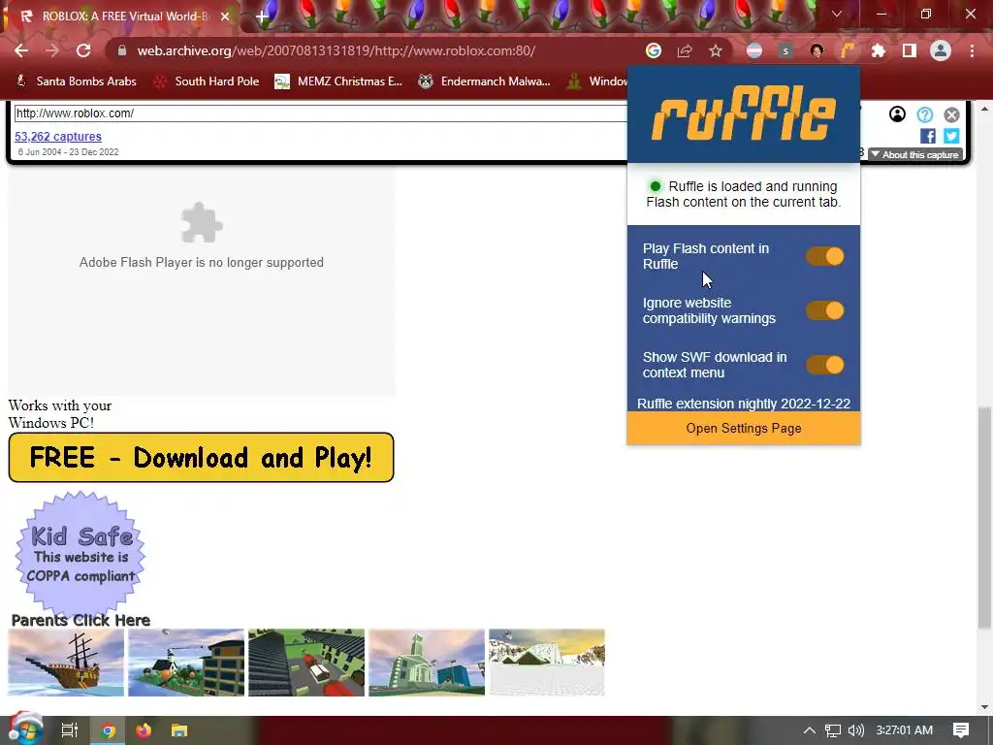993x745 pixels.
Task: Click Open Settings Page in Ruffle
Action: pos(744,428)
